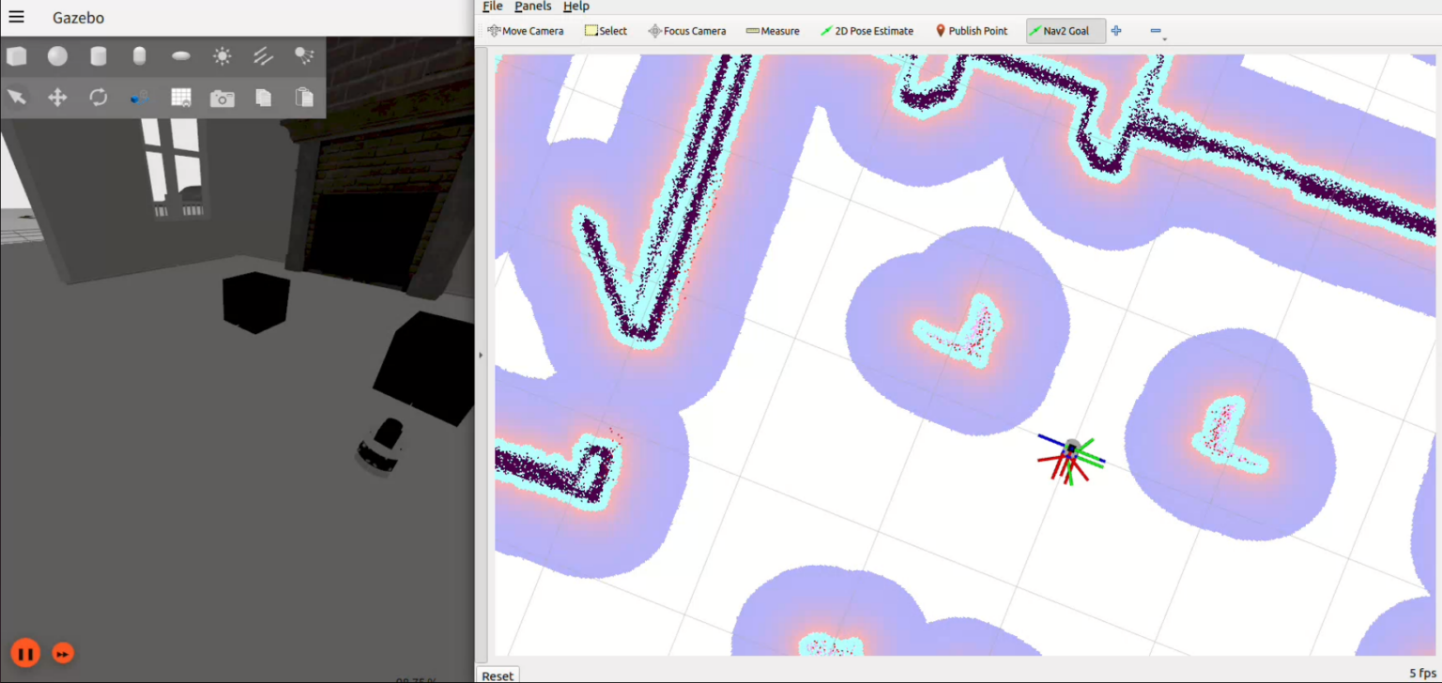Toggle the Nav2 Goal tool
The width and height of the screenshot is (1442, 683).
point(1066,31)
